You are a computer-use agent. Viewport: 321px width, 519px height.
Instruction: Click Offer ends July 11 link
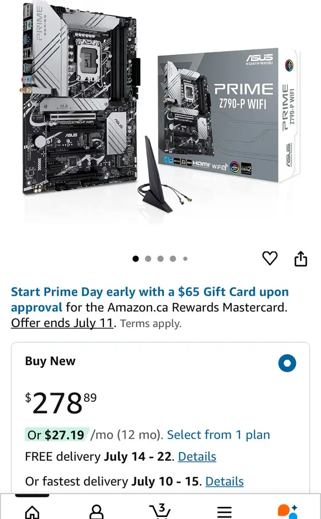pos(62,323)
